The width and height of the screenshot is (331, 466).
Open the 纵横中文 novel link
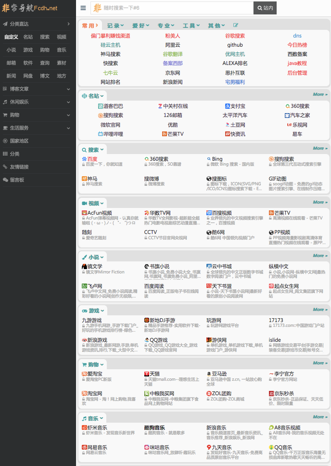[279, 267]
